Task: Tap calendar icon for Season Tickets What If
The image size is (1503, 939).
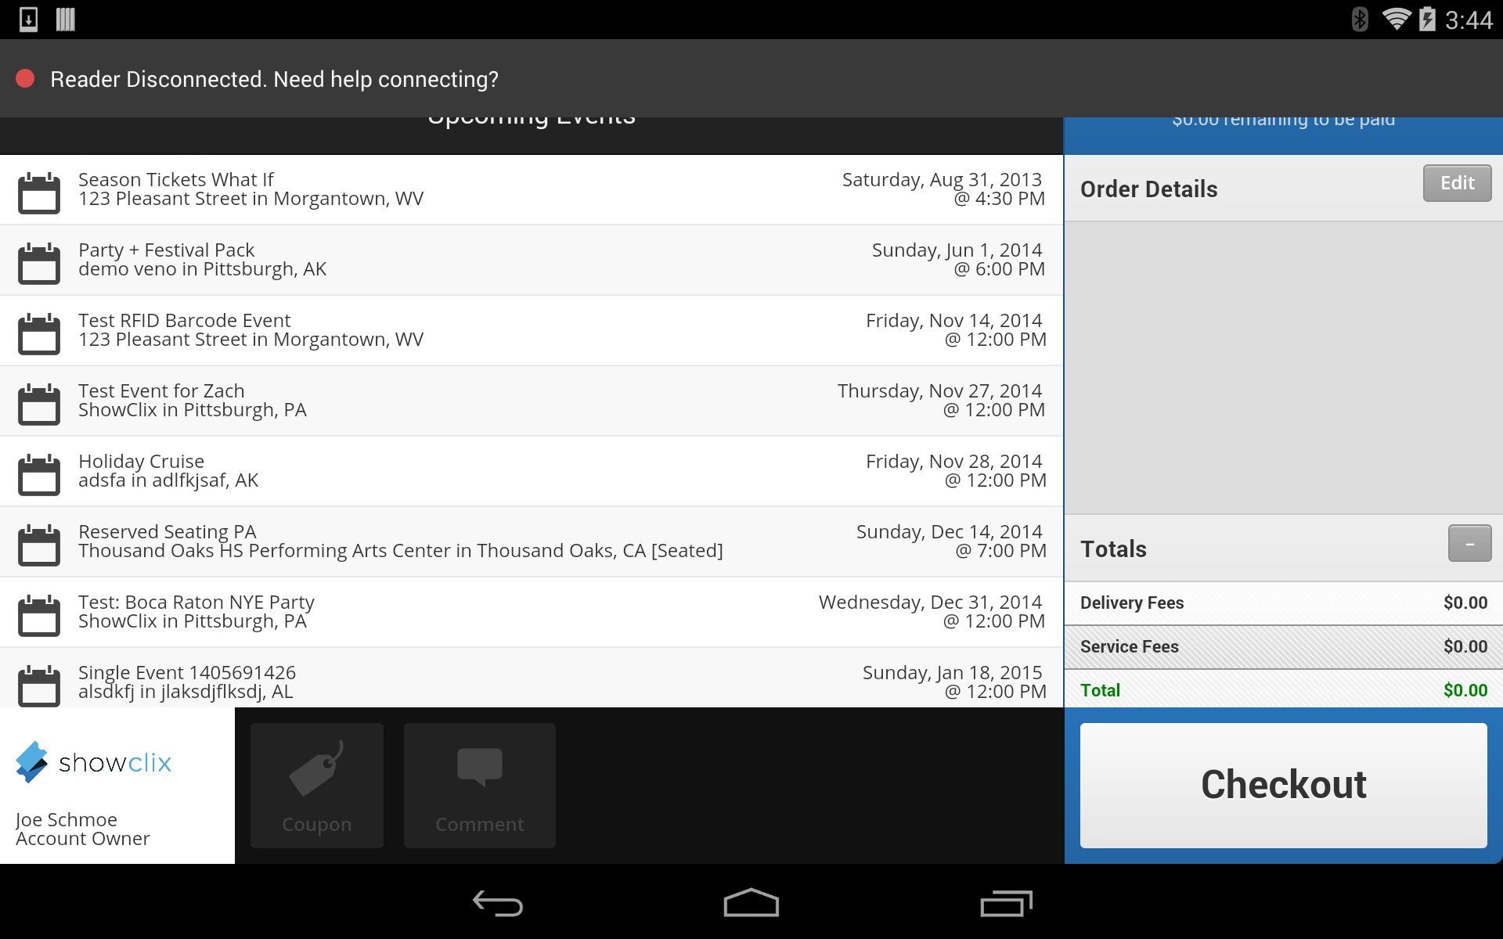Action: 39,192
